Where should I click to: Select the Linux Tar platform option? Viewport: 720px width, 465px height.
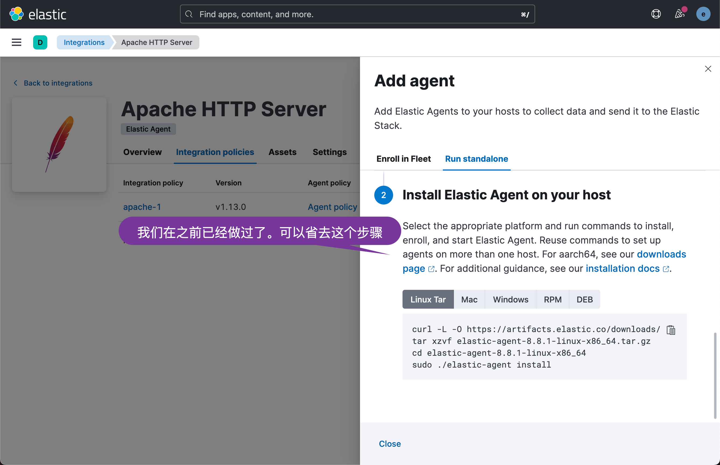click(428, 299)
